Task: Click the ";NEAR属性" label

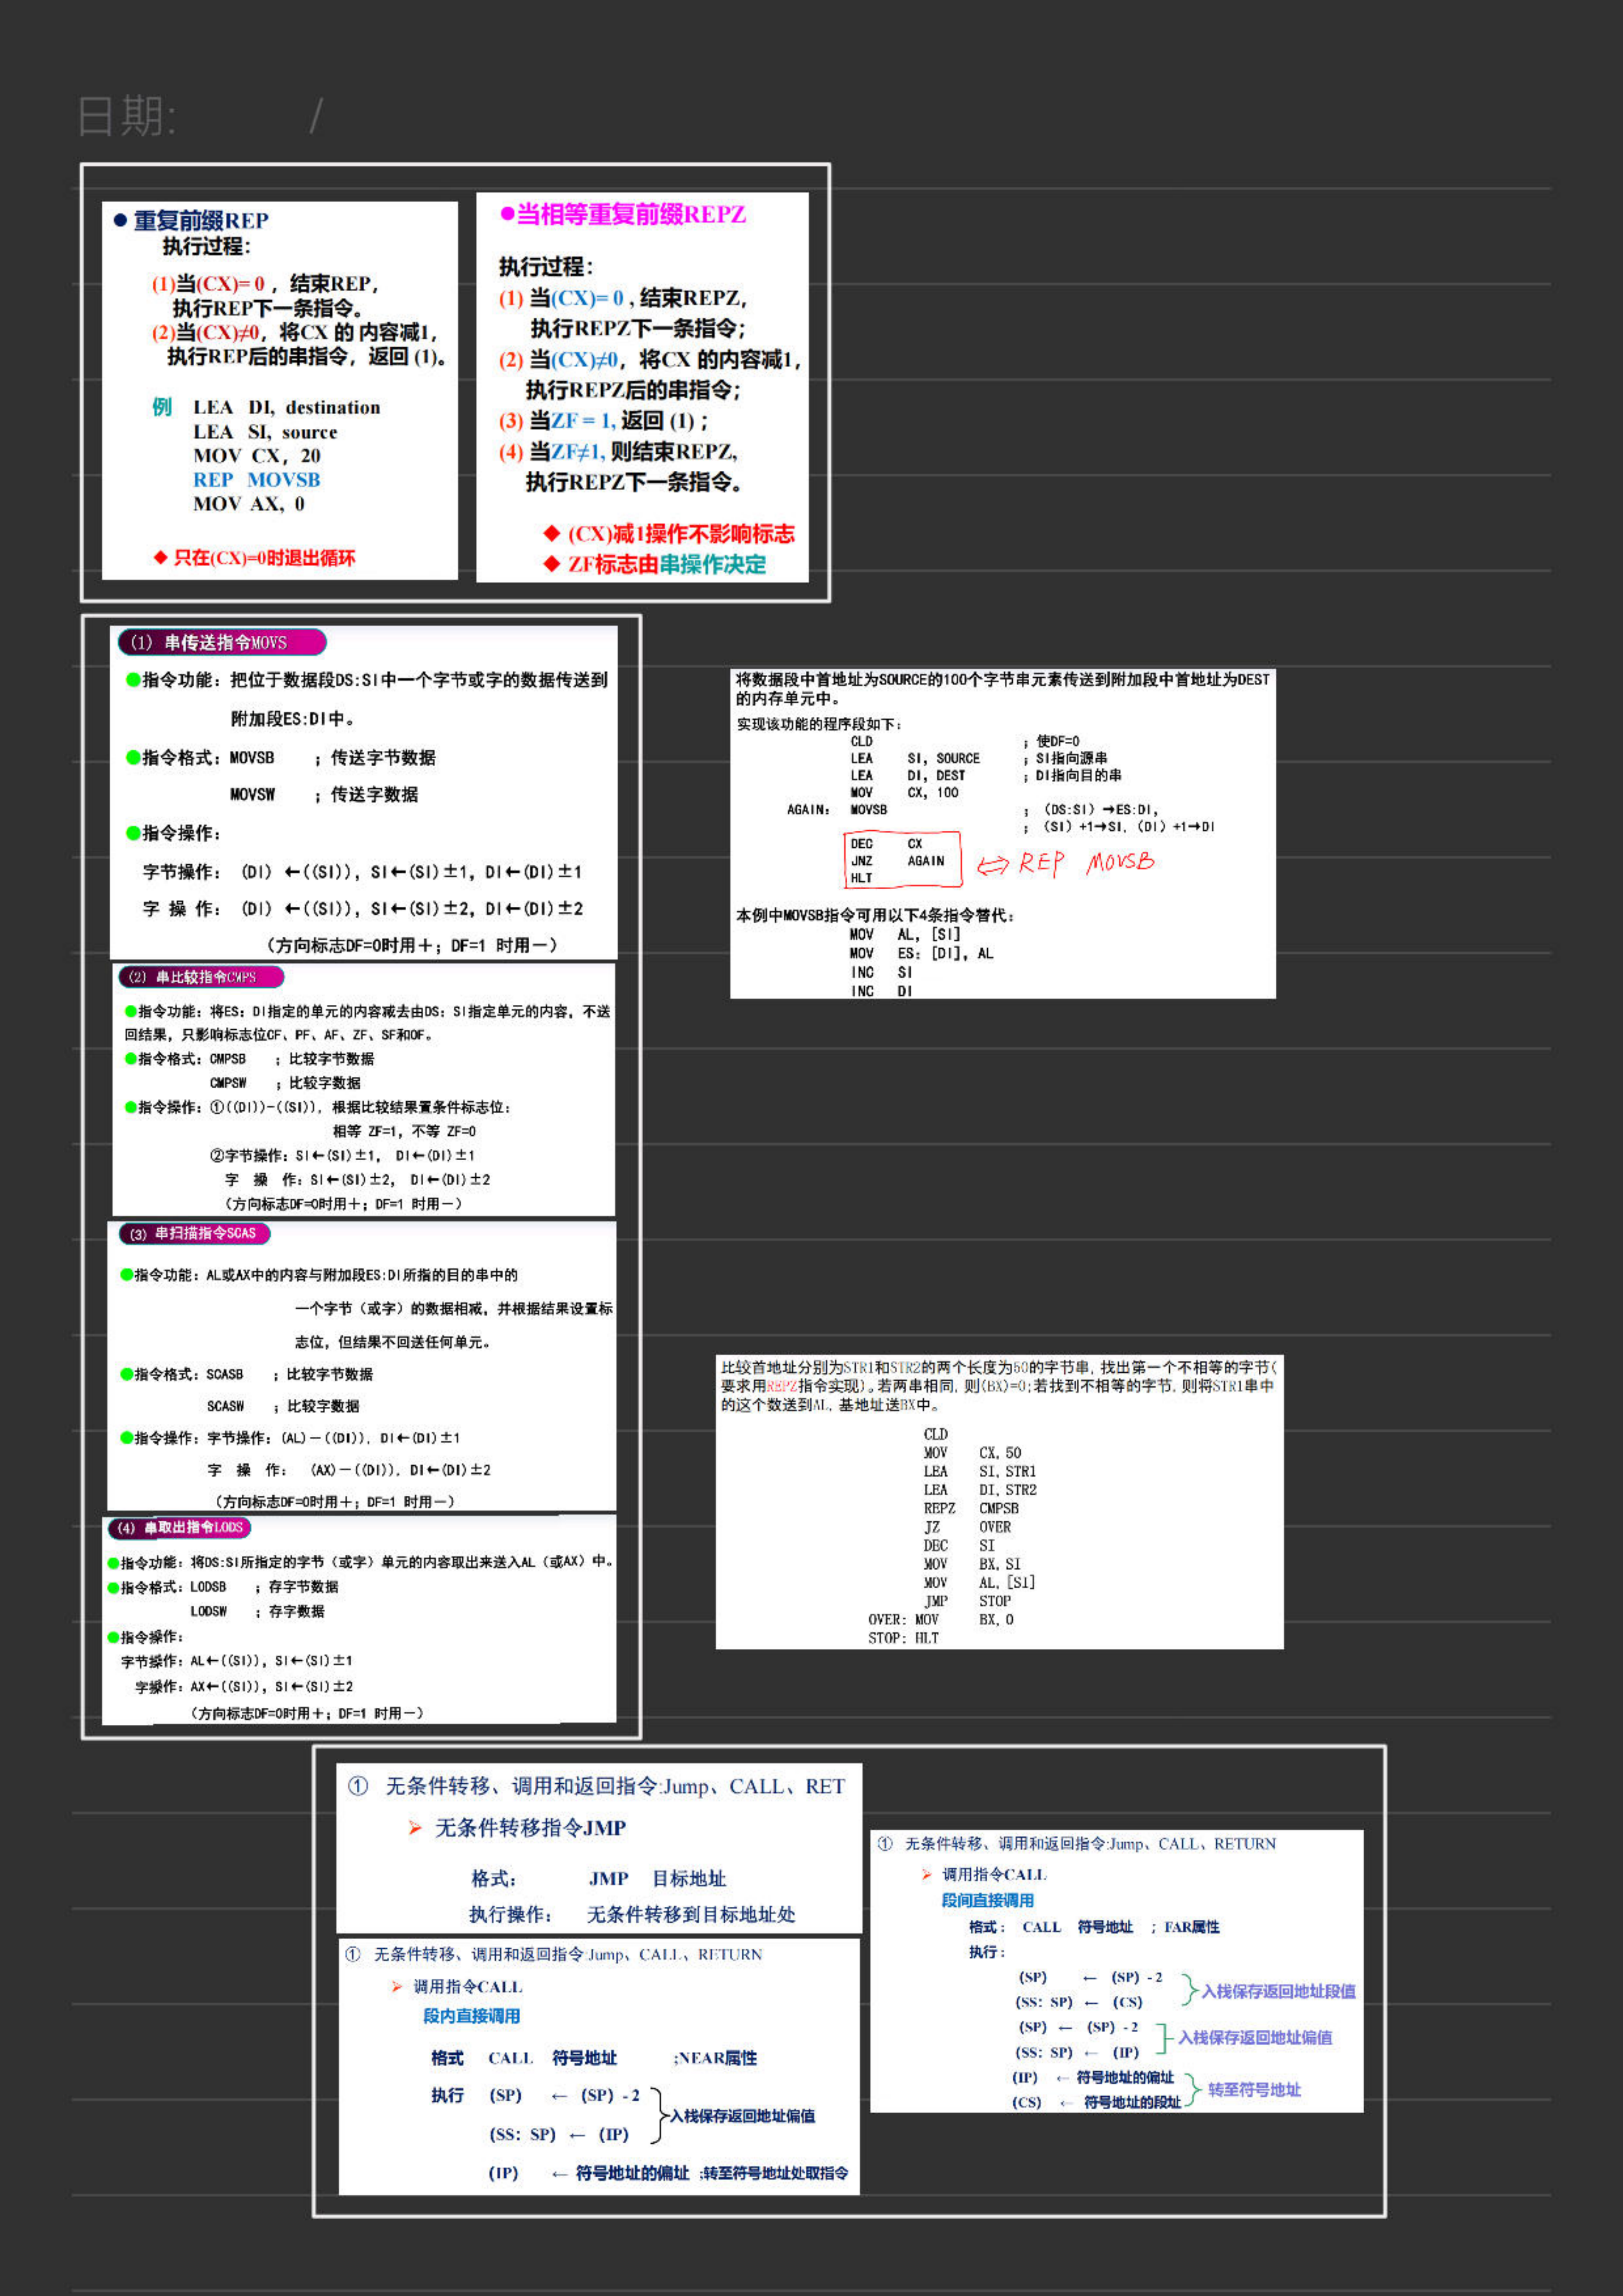Action: (x=715, y=2058)
